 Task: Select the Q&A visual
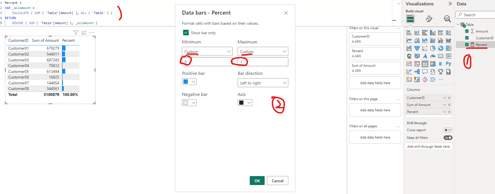[x=425, y=72]
